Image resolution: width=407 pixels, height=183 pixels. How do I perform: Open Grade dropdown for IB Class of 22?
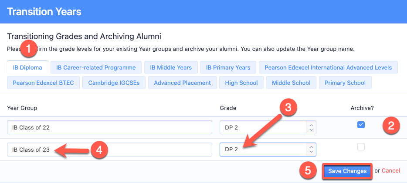[x=268, y=127]
